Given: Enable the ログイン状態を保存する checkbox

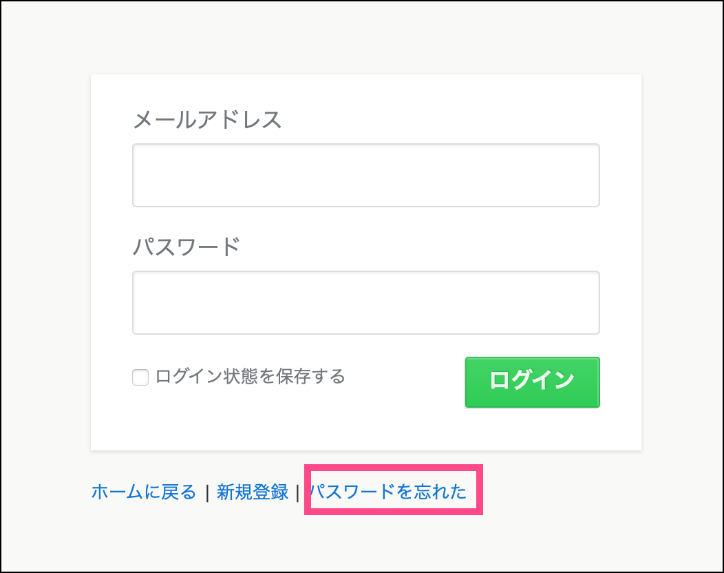Looking at the screenshot, I should 140,377.
